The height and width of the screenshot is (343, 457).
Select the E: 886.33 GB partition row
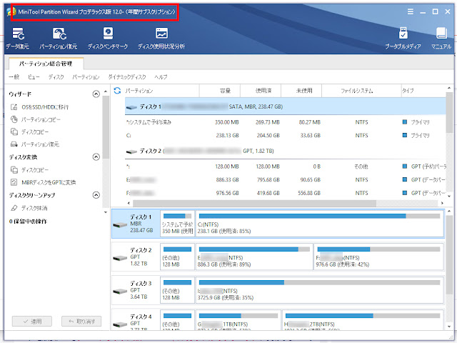pos(286,180)
